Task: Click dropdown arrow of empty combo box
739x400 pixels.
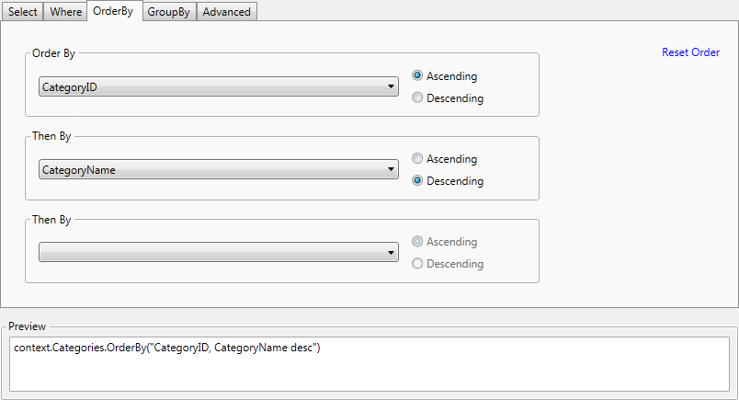Action: tap(391, 252)
